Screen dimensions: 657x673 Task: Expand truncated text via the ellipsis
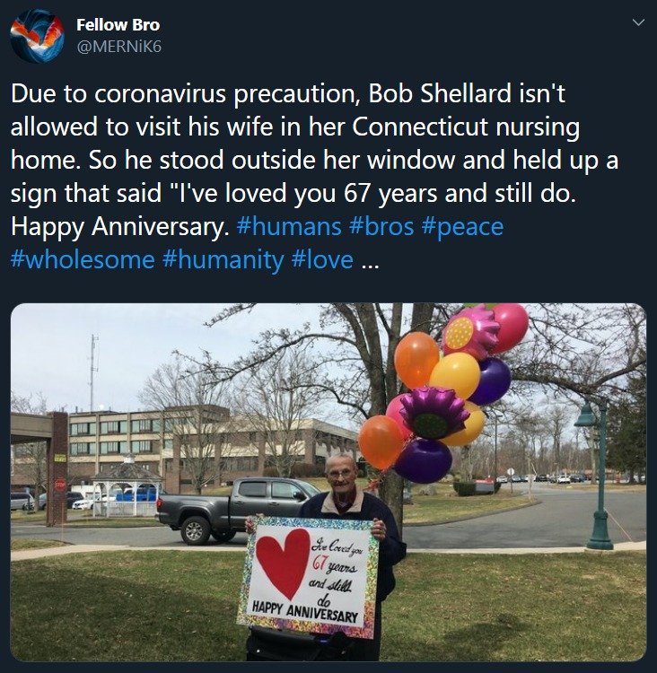pyautogui.click(x=370, y=263)
